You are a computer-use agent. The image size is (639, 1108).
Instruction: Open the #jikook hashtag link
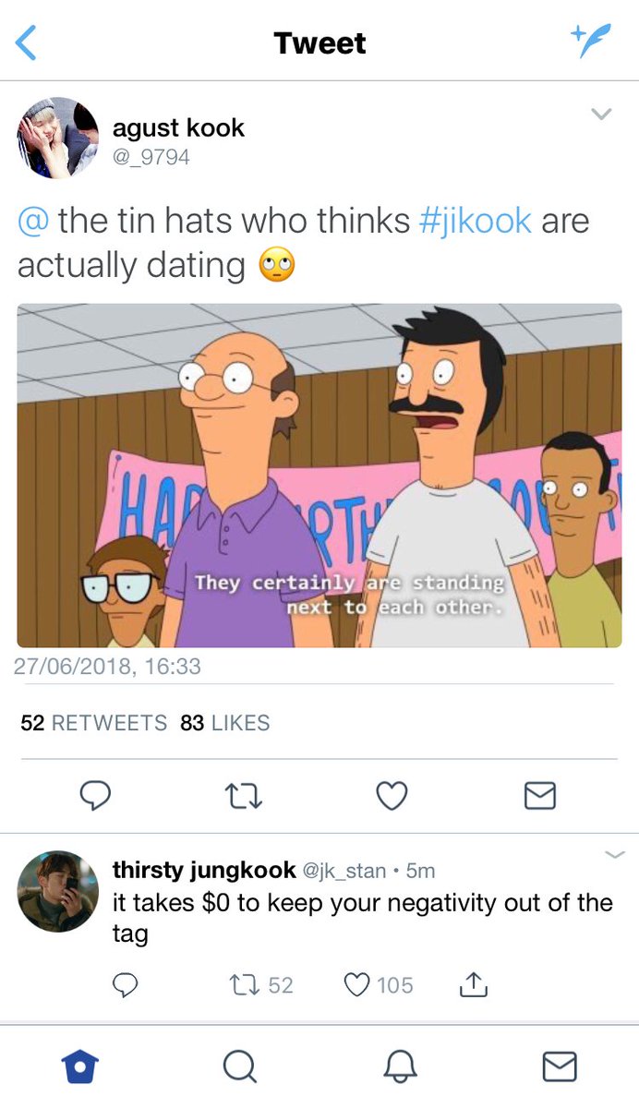(x=476, y=222)
